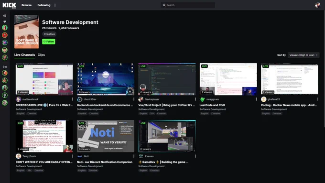
Task: Click the LeetCode and Chill title
Action: tap(212, 105)
